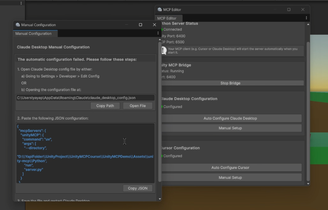Open the Manual Configuration vertical ellipsis menu
Image resolution: width=328 pixels, height=210 pixels.
point(158,33)
